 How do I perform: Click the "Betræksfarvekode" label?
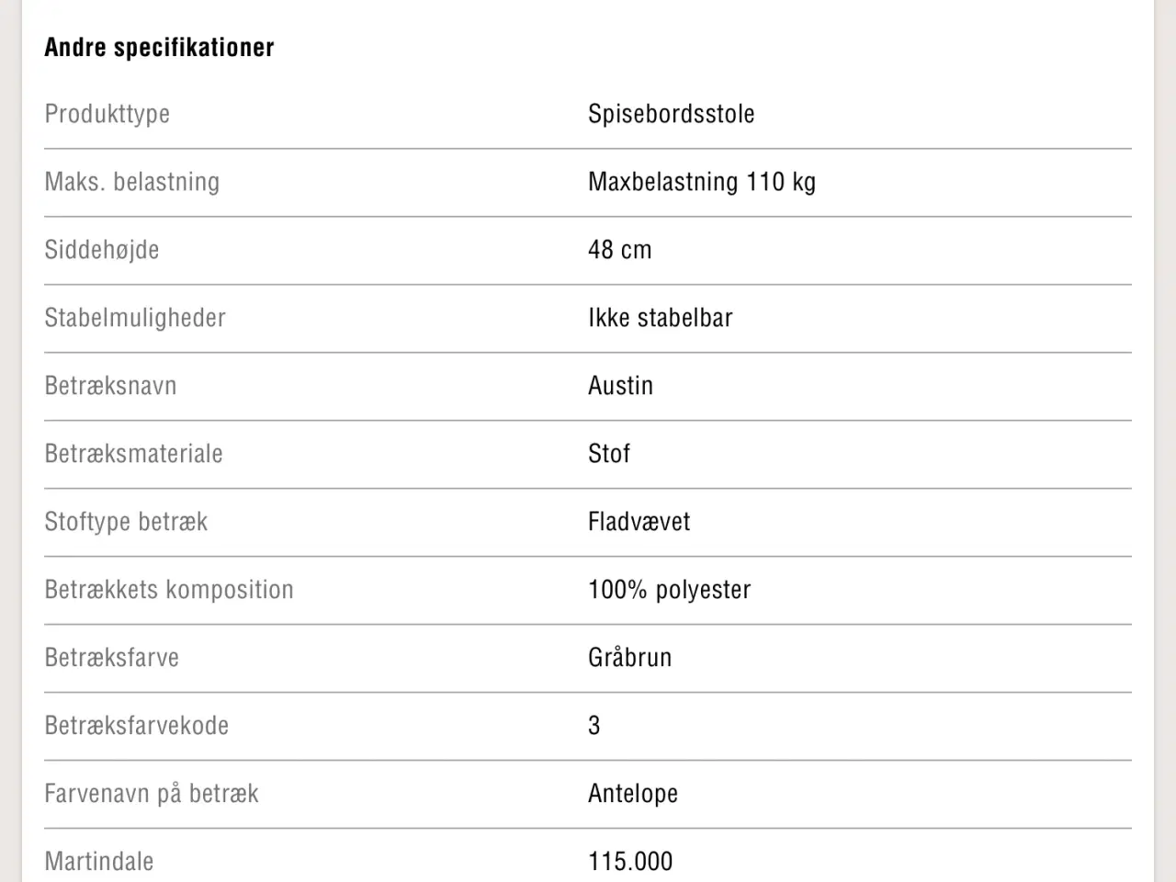136,726
